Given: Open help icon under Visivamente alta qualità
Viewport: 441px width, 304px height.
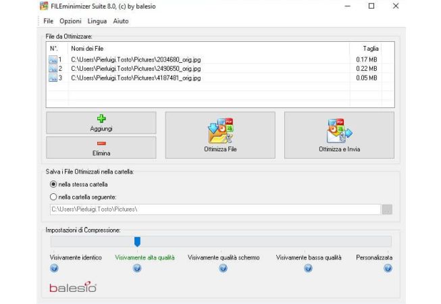Looking at the screenshot, I should 137,268.
